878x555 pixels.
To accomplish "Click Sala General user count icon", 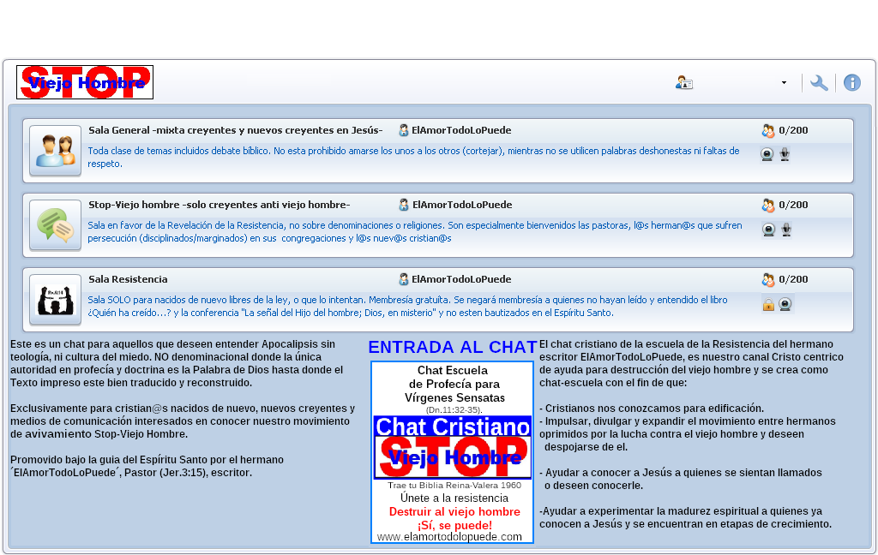I will click(768, 130).
